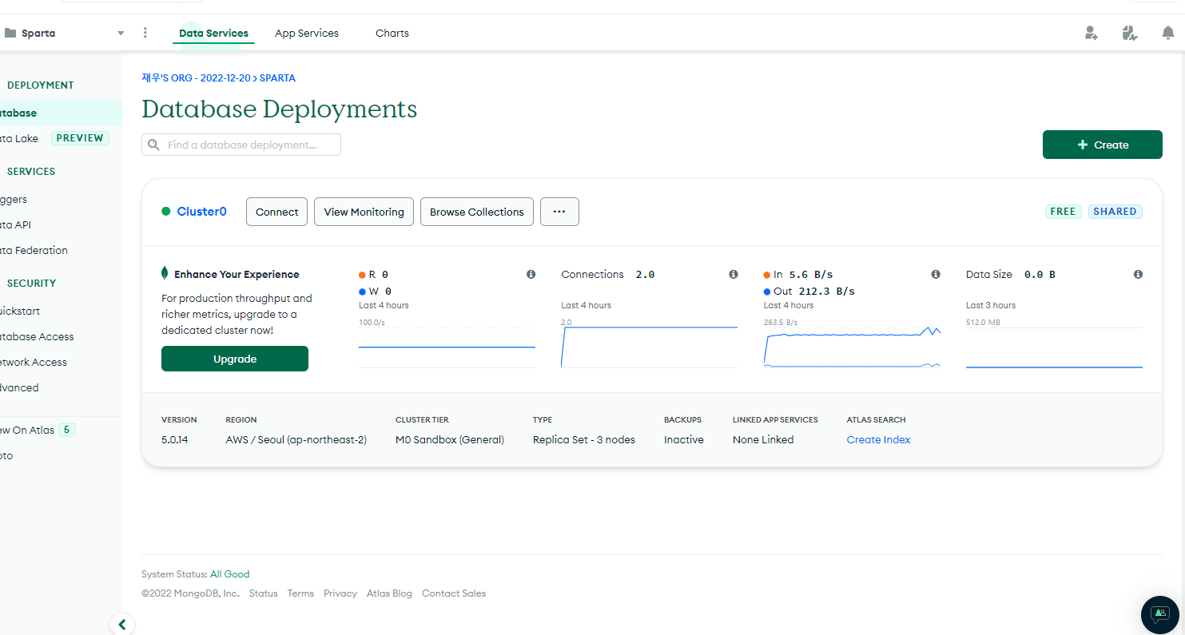Click Browse Collections button

click(477, 212)
